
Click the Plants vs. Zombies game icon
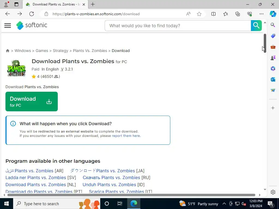click(x=16, y=68)
